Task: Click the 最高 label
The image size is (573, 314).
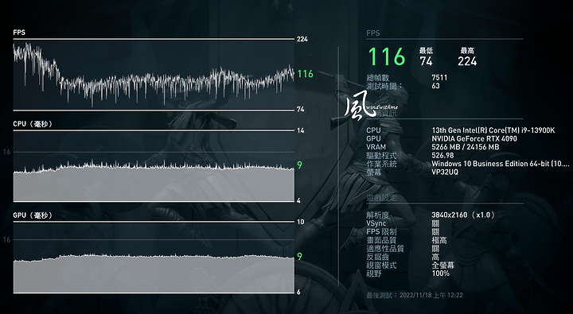Action: [467, 51]
